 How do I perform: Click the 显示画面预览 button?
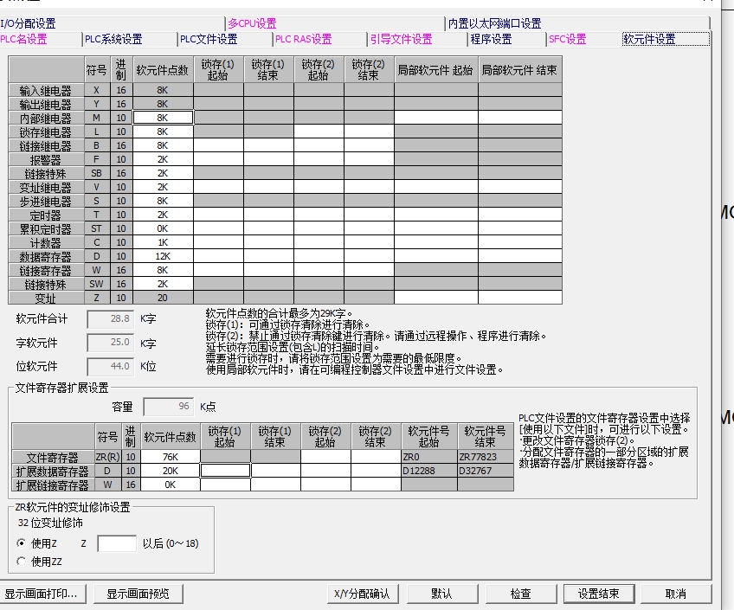(138, 594)
